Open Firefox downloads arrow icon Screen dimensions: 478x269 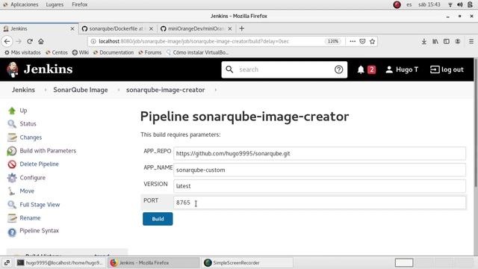[423, 41]
